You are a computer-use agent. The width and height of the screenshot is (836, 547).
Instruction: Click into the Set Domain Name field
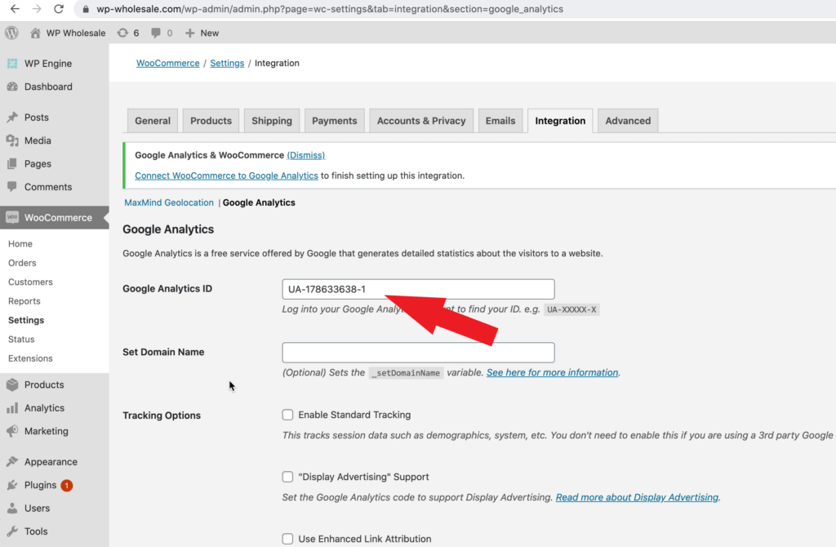[x=419, y=353]
